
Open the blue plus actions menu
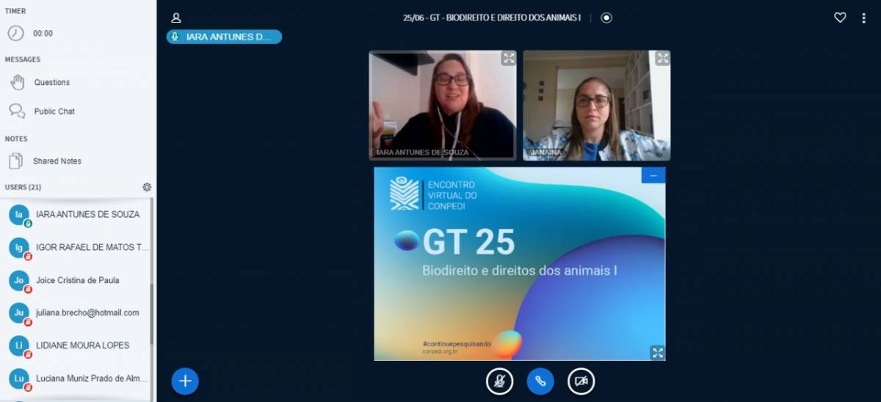[185, 381]
